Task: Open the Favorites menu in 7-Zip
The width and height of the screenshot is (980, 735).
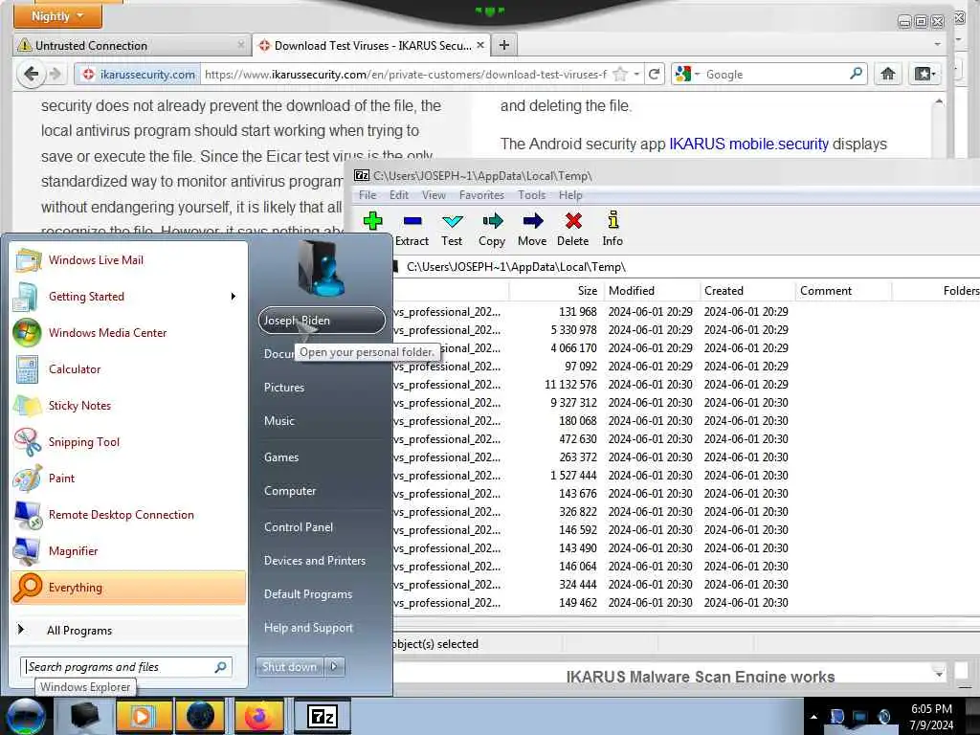Action: point(481,195)
